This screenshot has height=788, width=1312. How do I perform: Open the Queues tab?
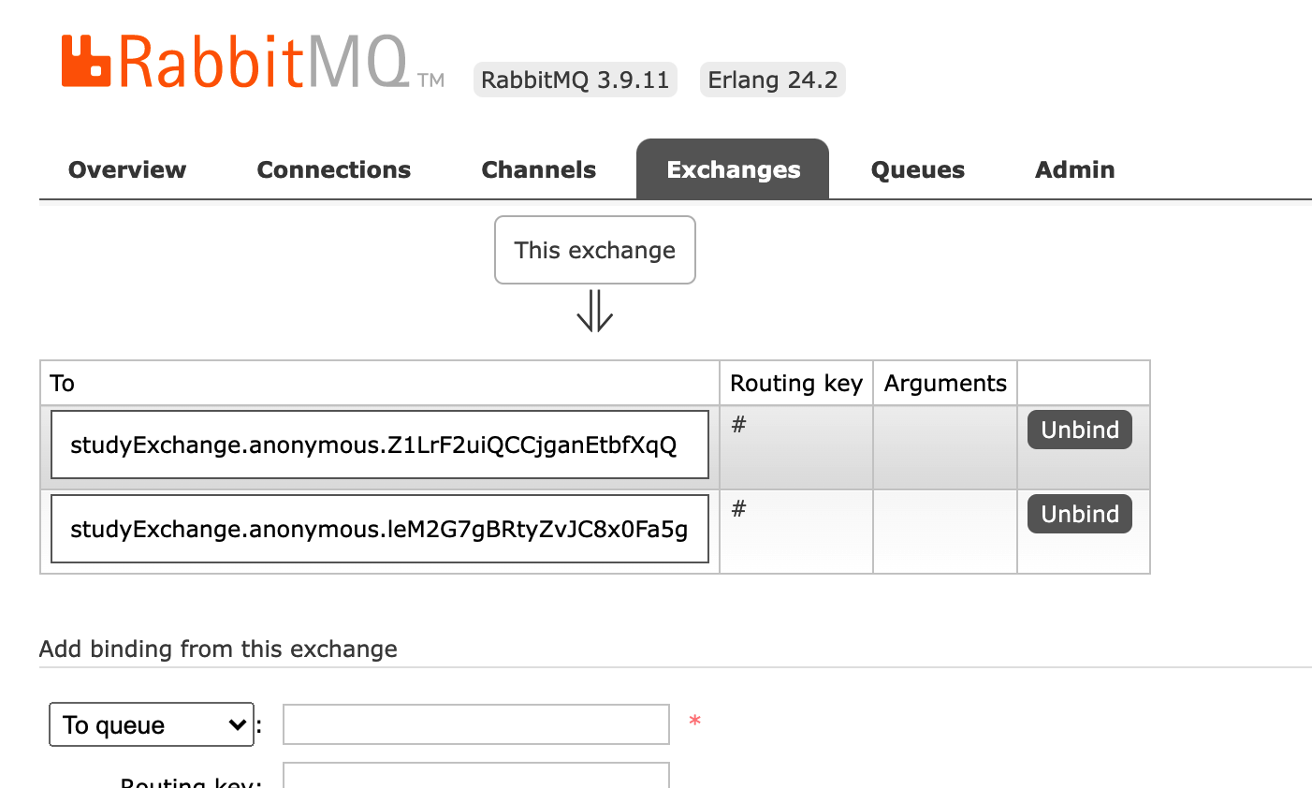click(x=918, y=169)
